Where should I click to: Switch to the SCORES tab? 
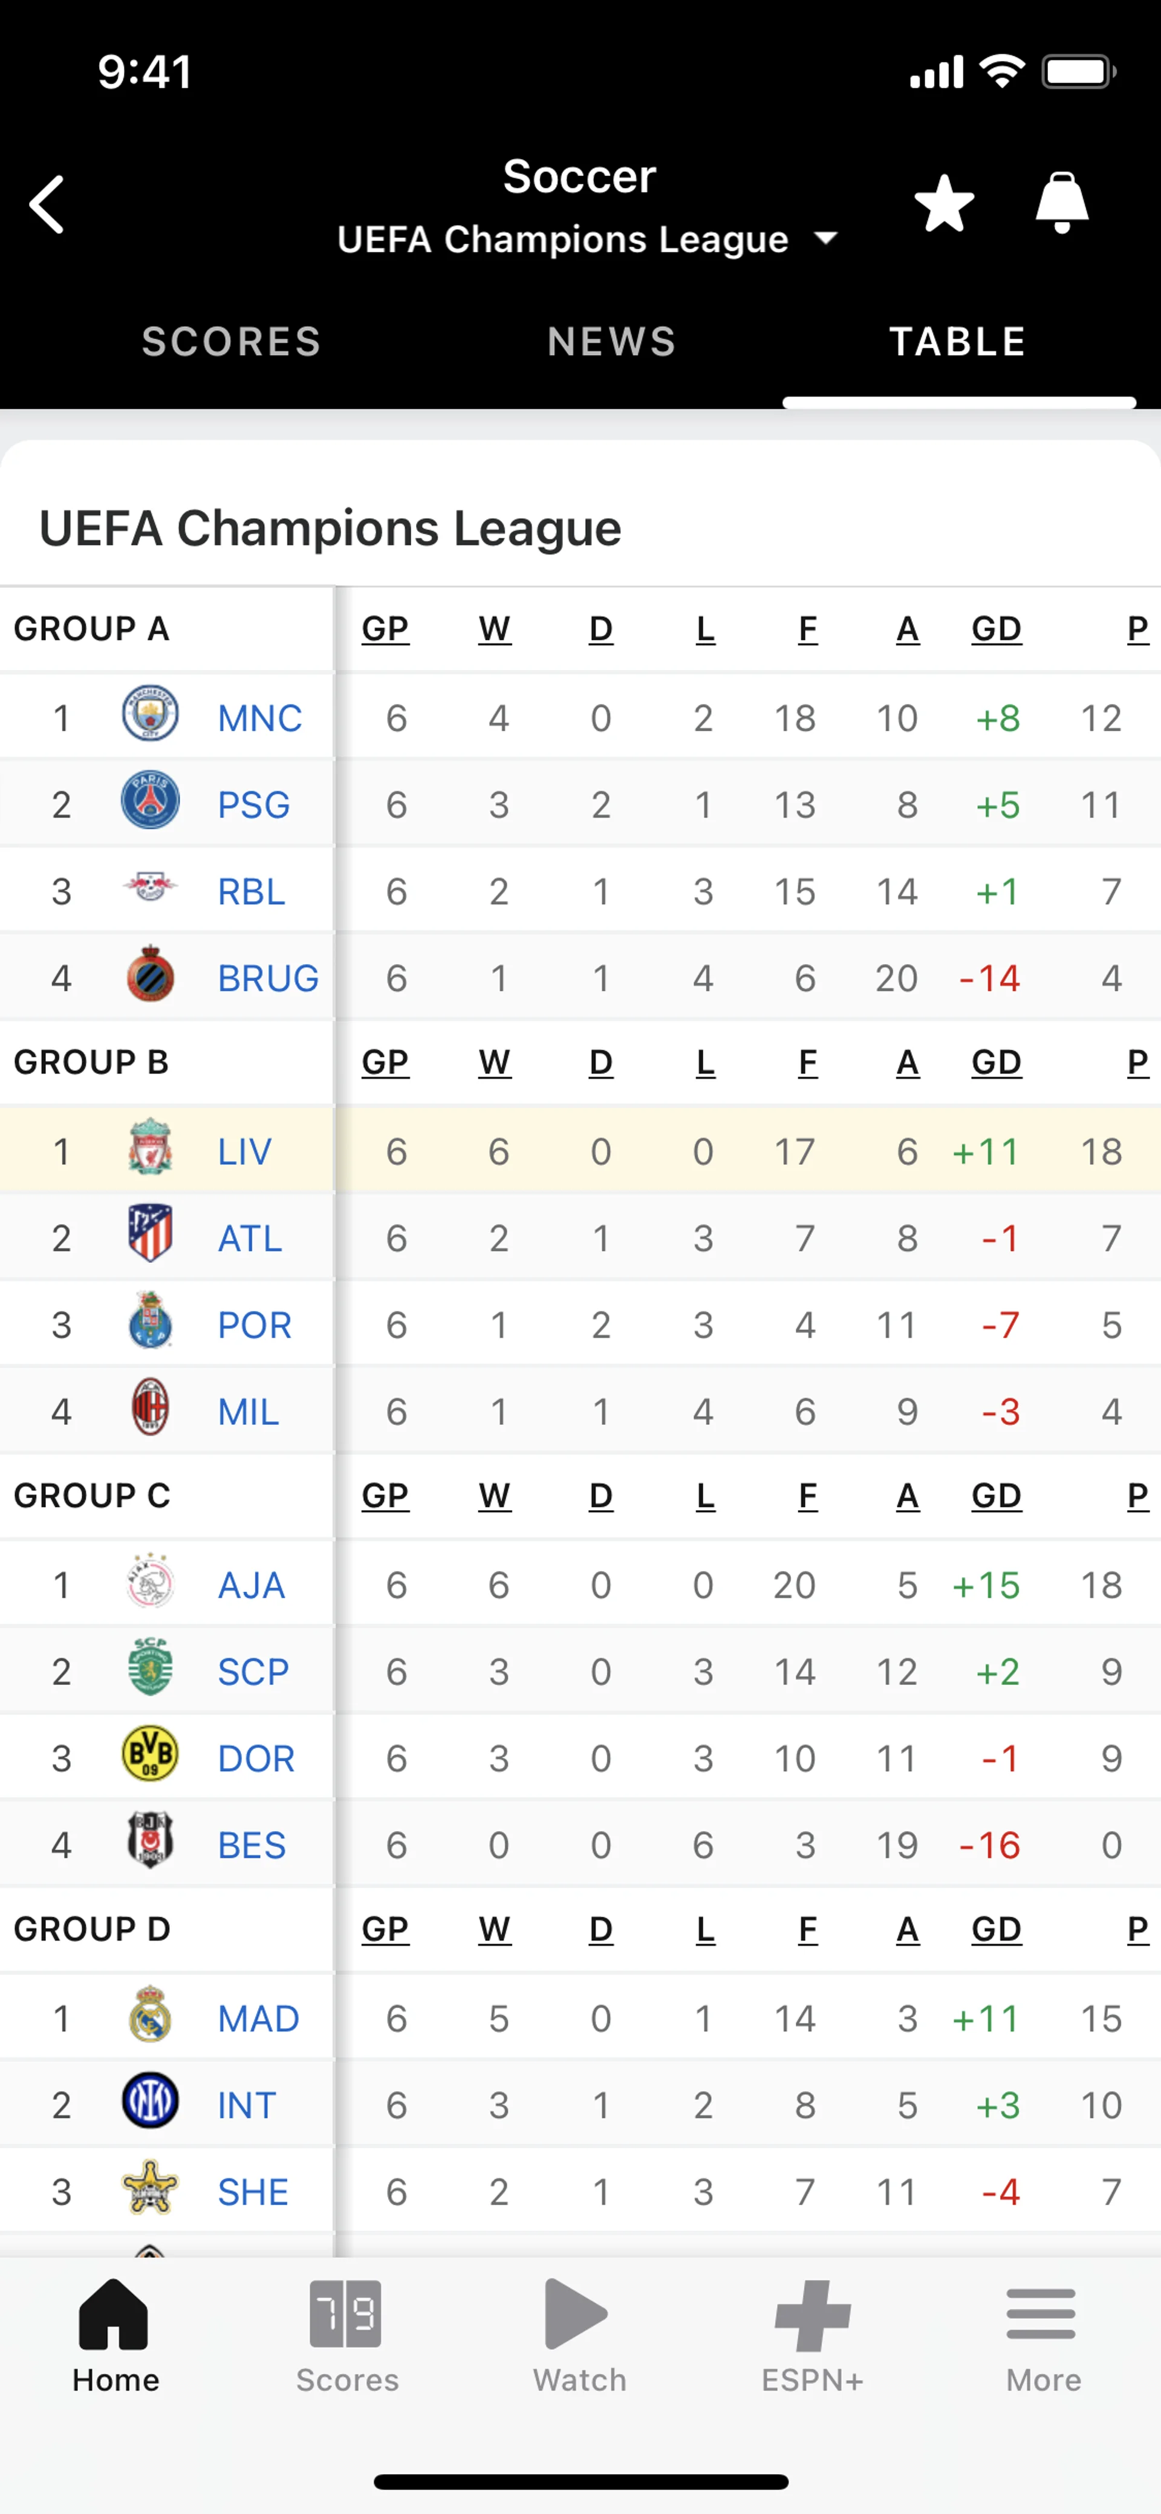pos(231,342)
